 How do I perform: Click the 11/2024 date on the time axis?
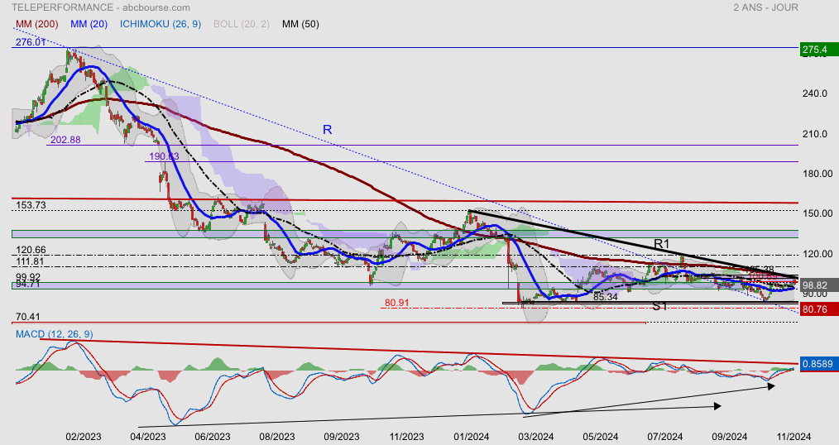793,437
